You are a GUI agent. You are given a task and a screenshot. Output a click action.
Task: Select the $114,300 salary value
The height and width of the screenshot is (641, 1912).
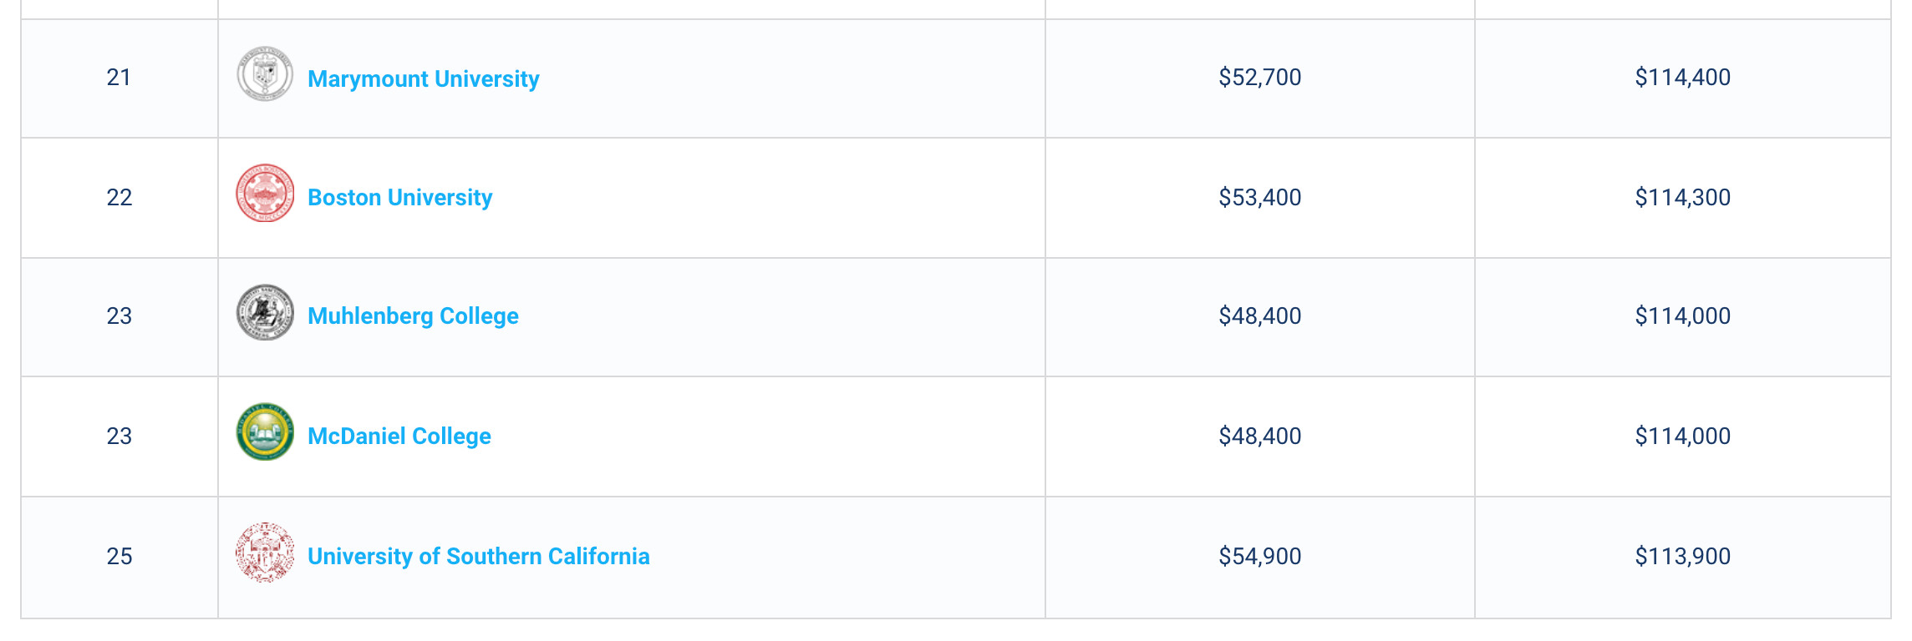1683,198
